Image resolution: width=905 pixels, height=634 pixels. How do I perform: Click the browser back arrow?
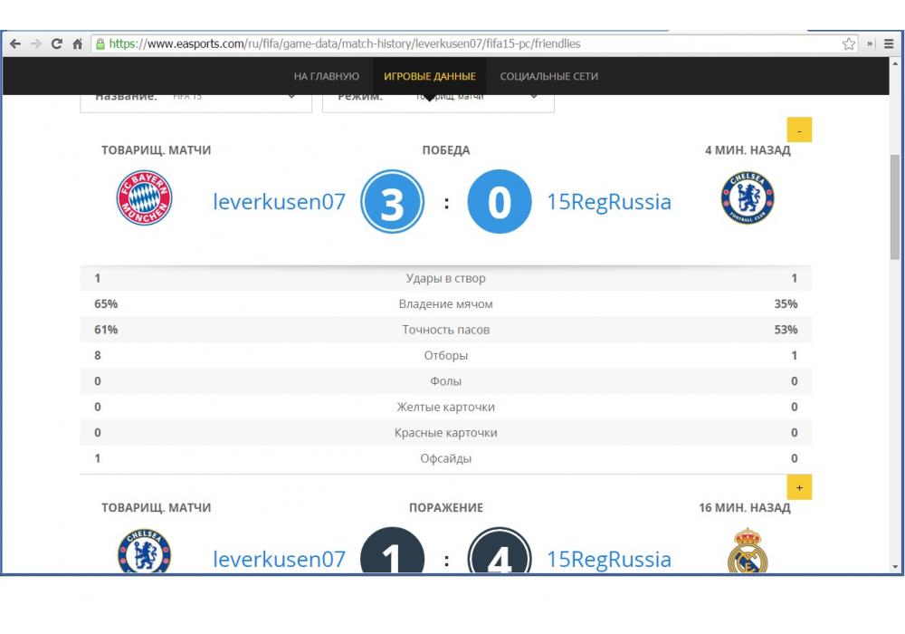tap(15, 43)
